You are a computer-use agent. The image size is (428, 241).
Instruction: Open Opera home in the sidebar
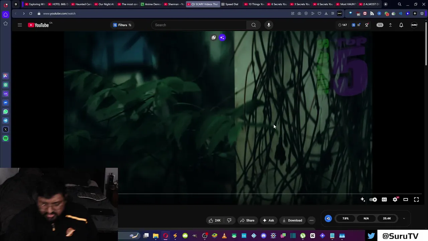tap(5, 14)
